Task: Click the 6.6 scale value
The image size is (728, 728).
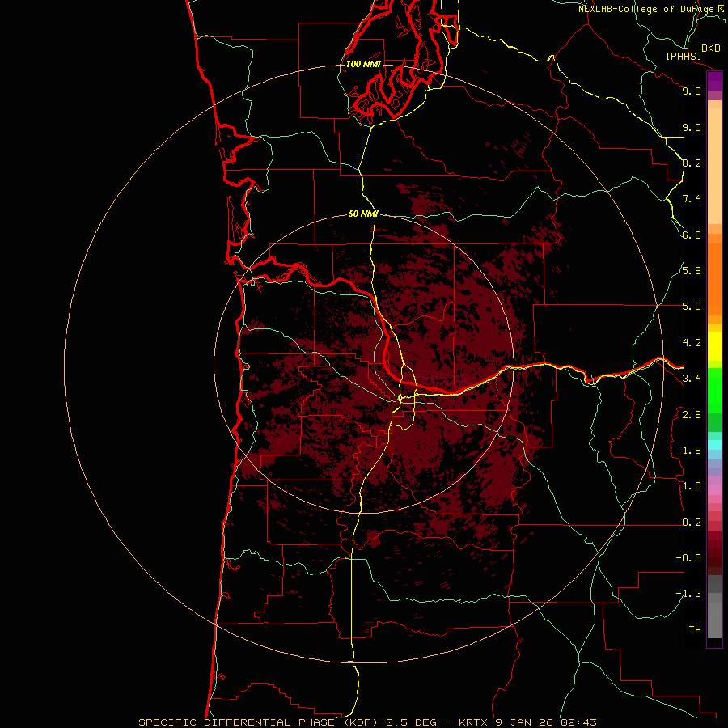Action: click(x=692, y=235)
